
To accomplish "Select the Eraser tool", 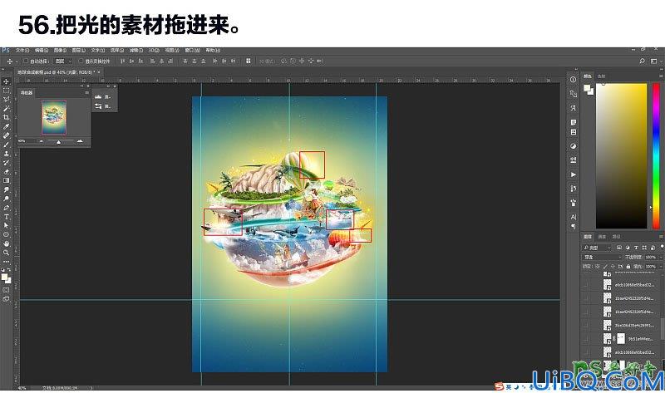I will click(x=6, y=172).
